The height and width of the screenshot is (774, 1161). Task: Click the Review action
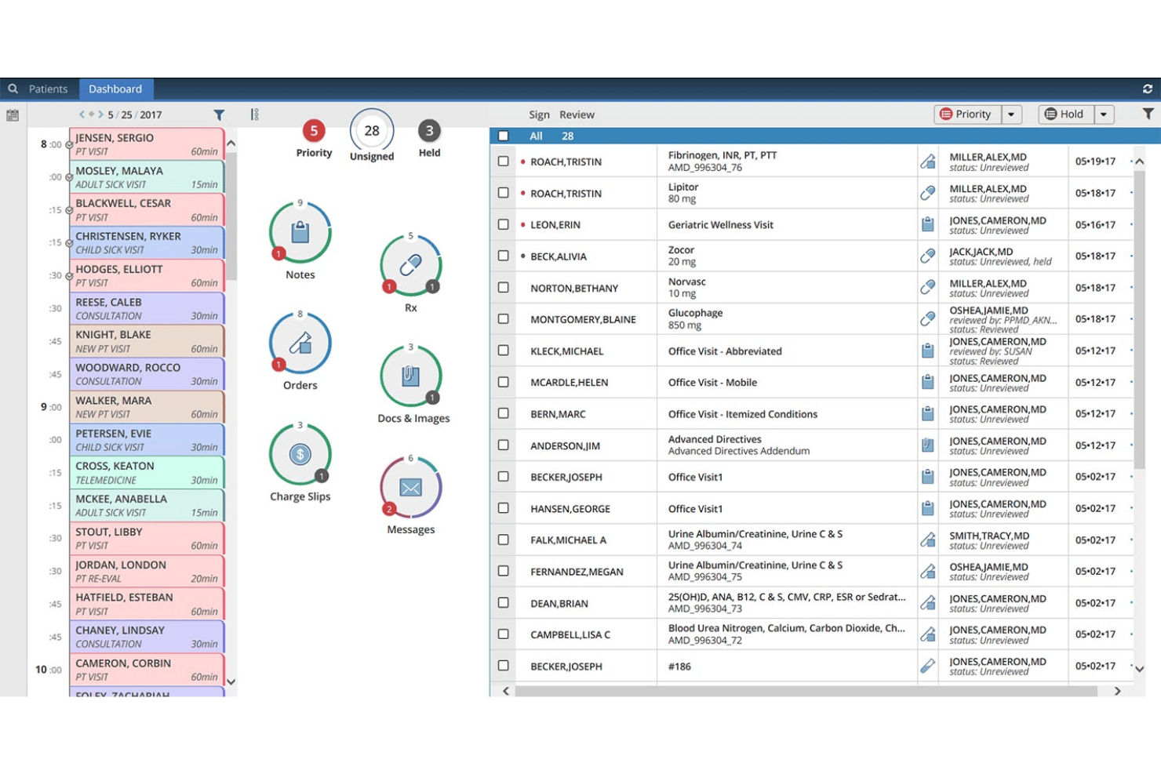pyautogui.click(x=577, y=114)
